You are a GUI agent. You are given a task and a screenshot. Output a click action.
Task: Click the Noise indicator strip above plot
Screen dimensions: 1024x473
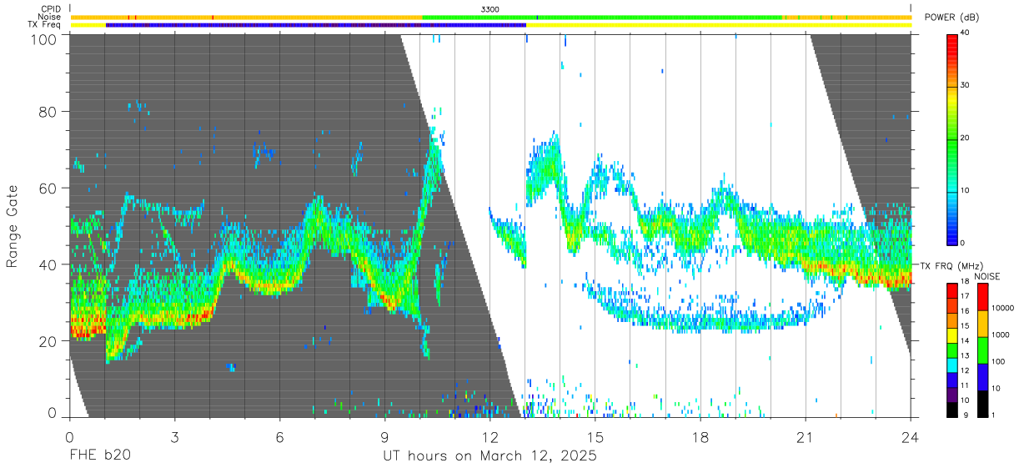[490, 17]
